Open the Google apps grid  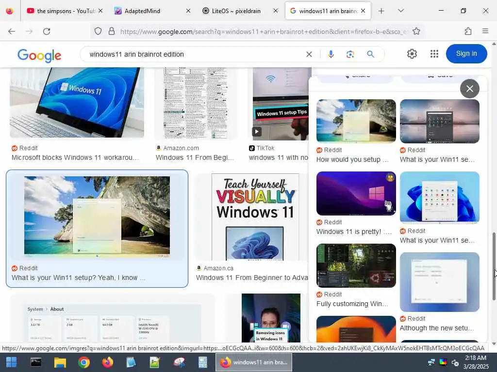(434, 54)
